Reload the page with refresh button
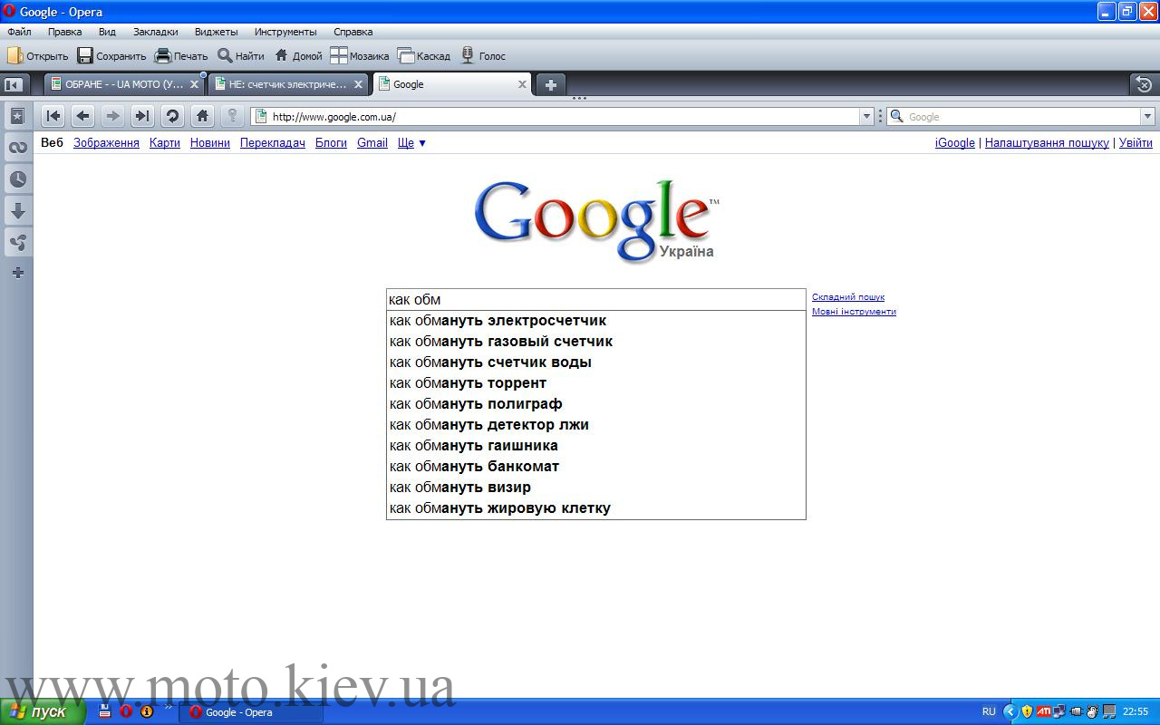1160x725 pixels. click(x=172, y=116)
